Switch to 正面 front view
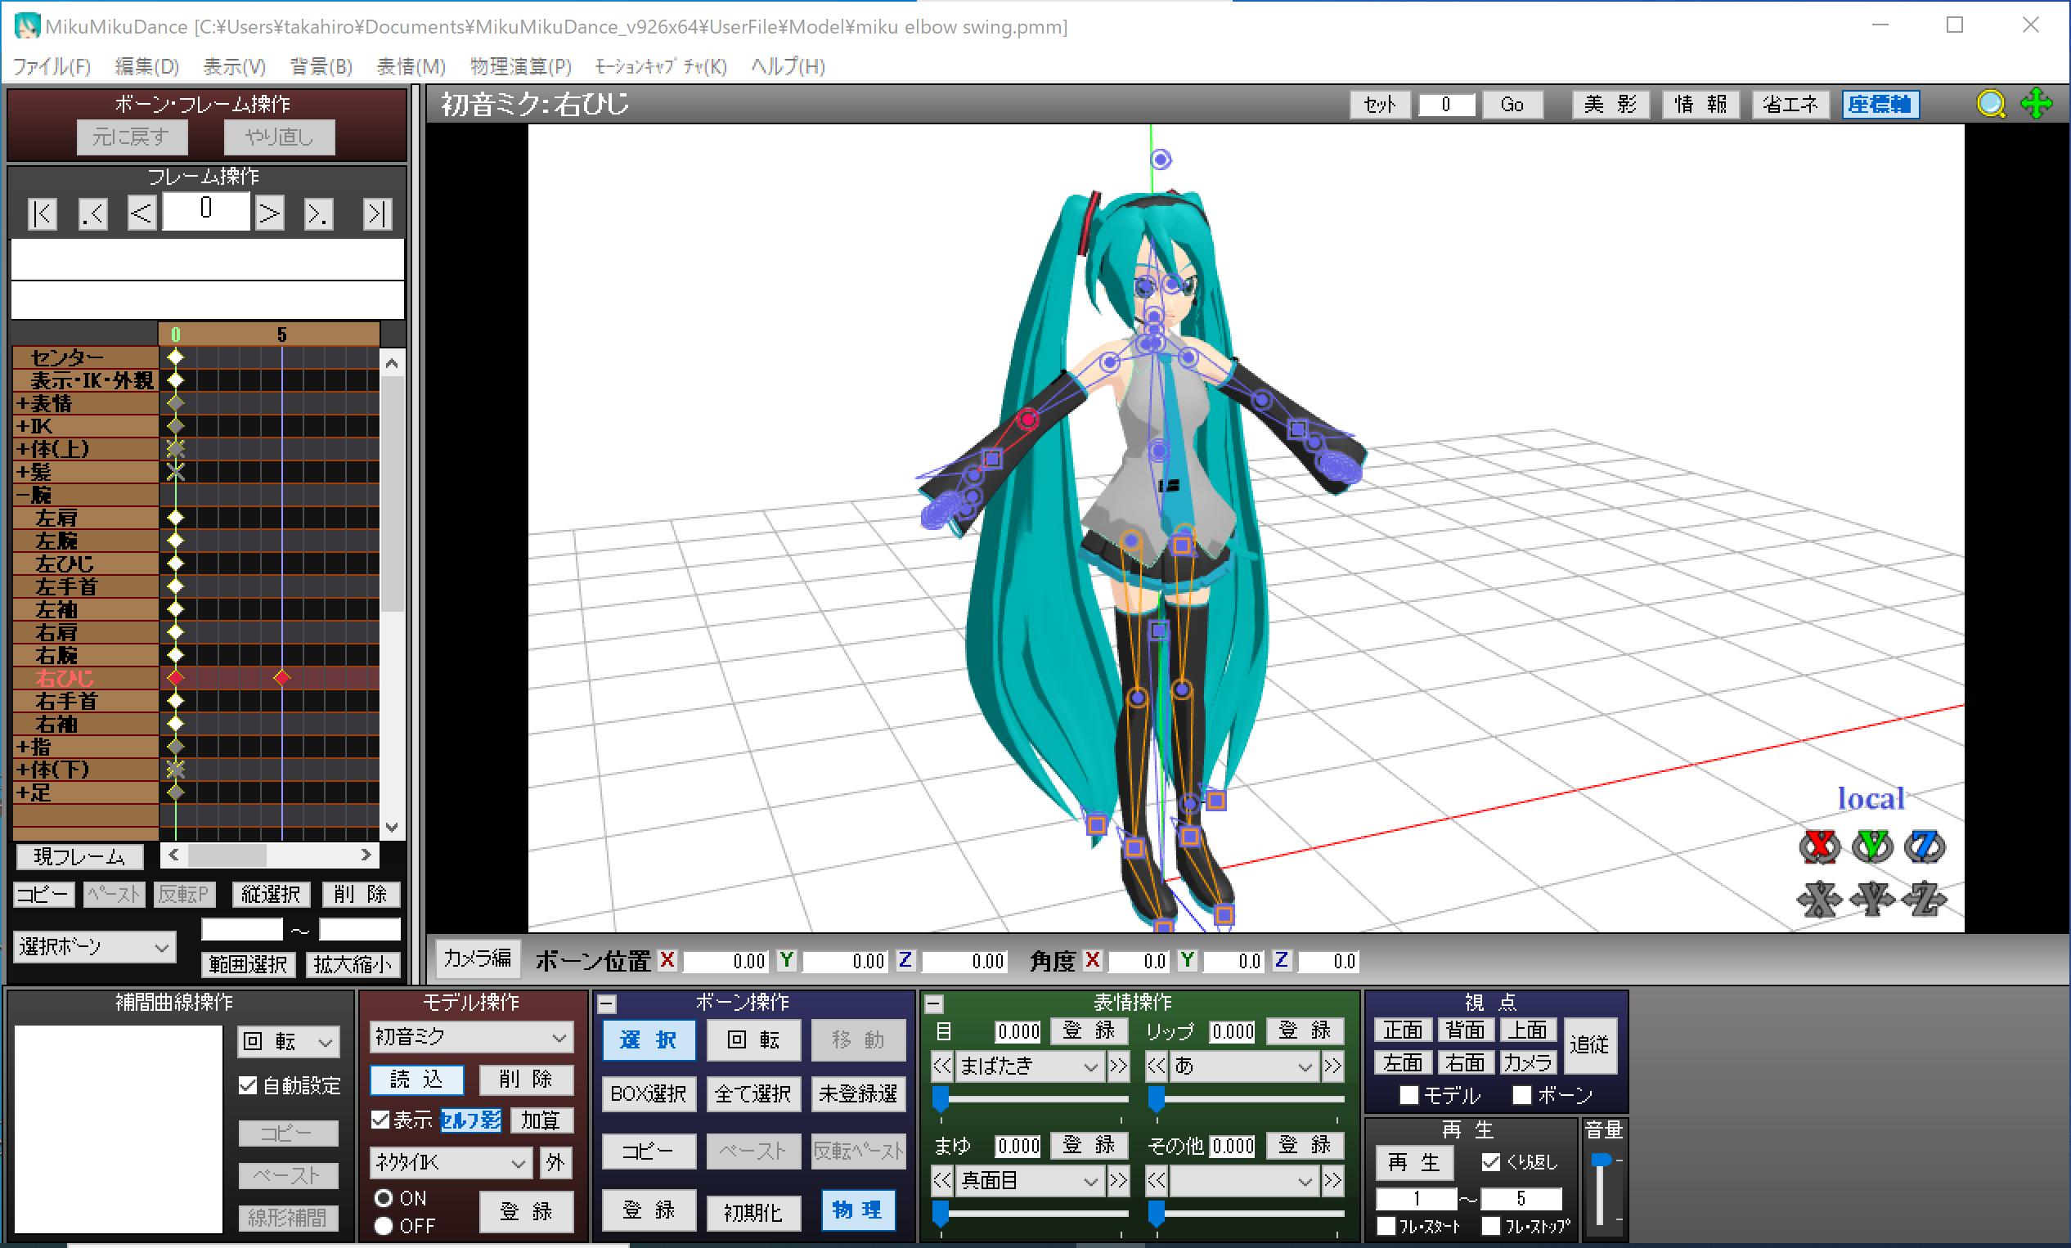Screen dimensions: 2071x1248 1403,1030
